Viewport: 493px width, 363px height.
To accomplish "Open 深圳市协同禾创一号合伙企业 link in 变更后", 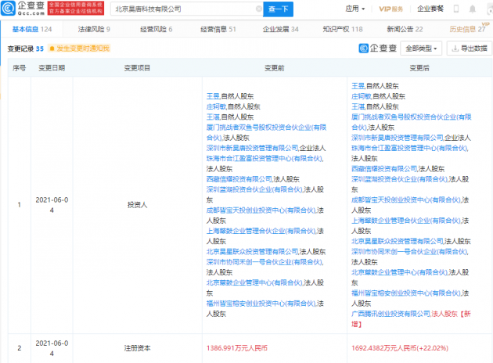I will [409, 252].
